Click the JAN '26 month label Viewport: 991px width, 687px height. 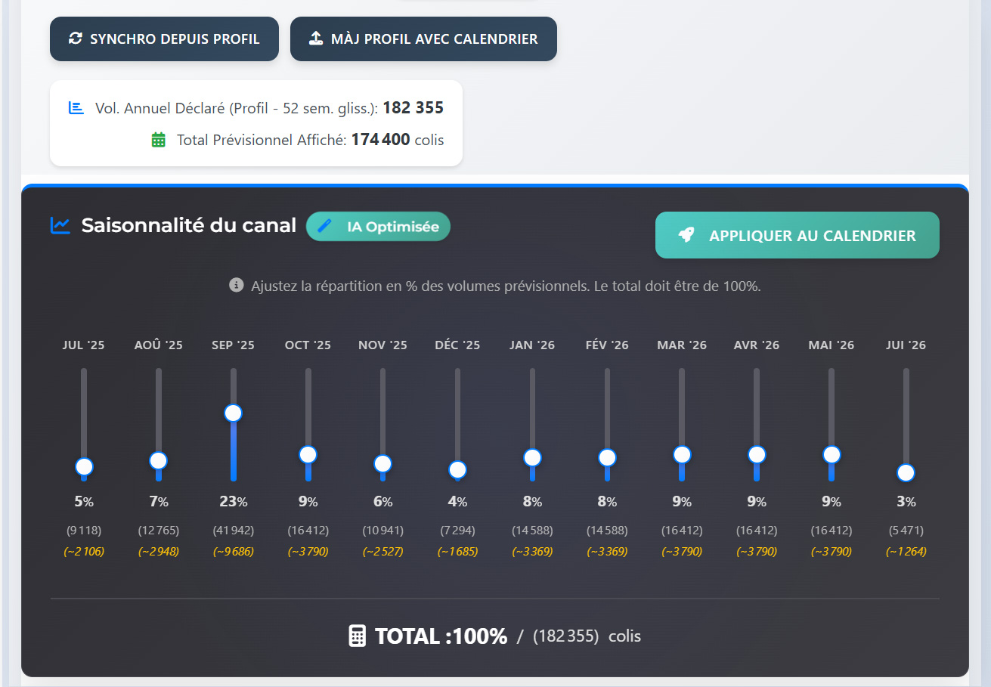coord(532,345)
